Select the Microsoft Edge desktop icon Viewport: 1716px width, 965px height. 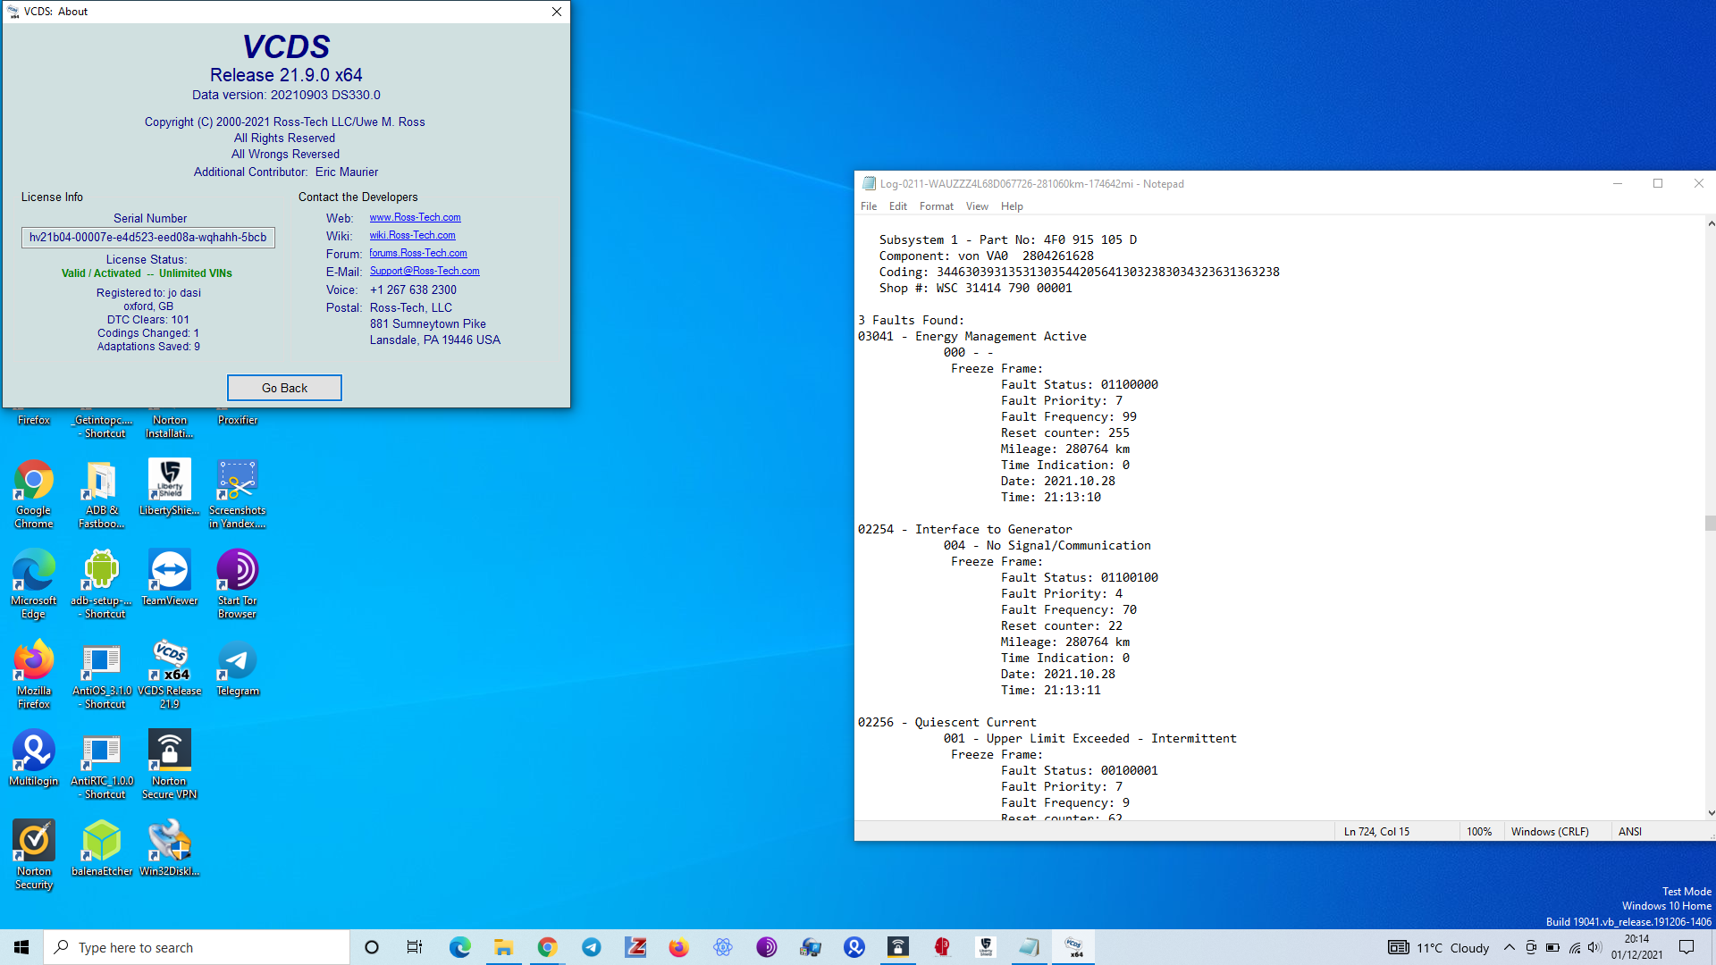click(34, 585)
